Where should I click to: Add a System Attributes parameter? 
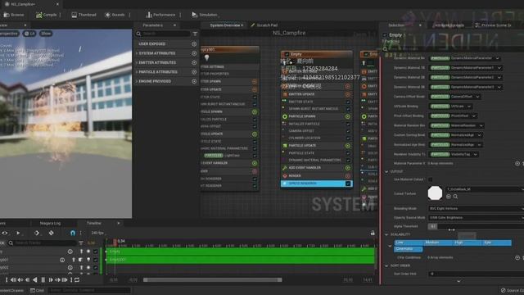[194, 53]
